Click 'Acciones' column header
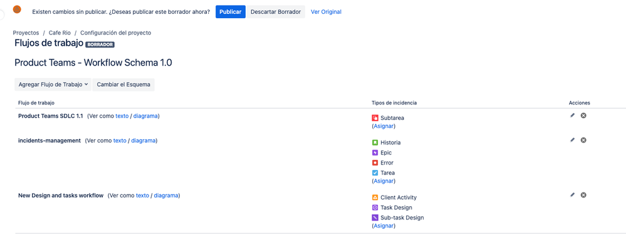Image resolution: width=626 pixels, height=235 pixels. coord(579,102)
